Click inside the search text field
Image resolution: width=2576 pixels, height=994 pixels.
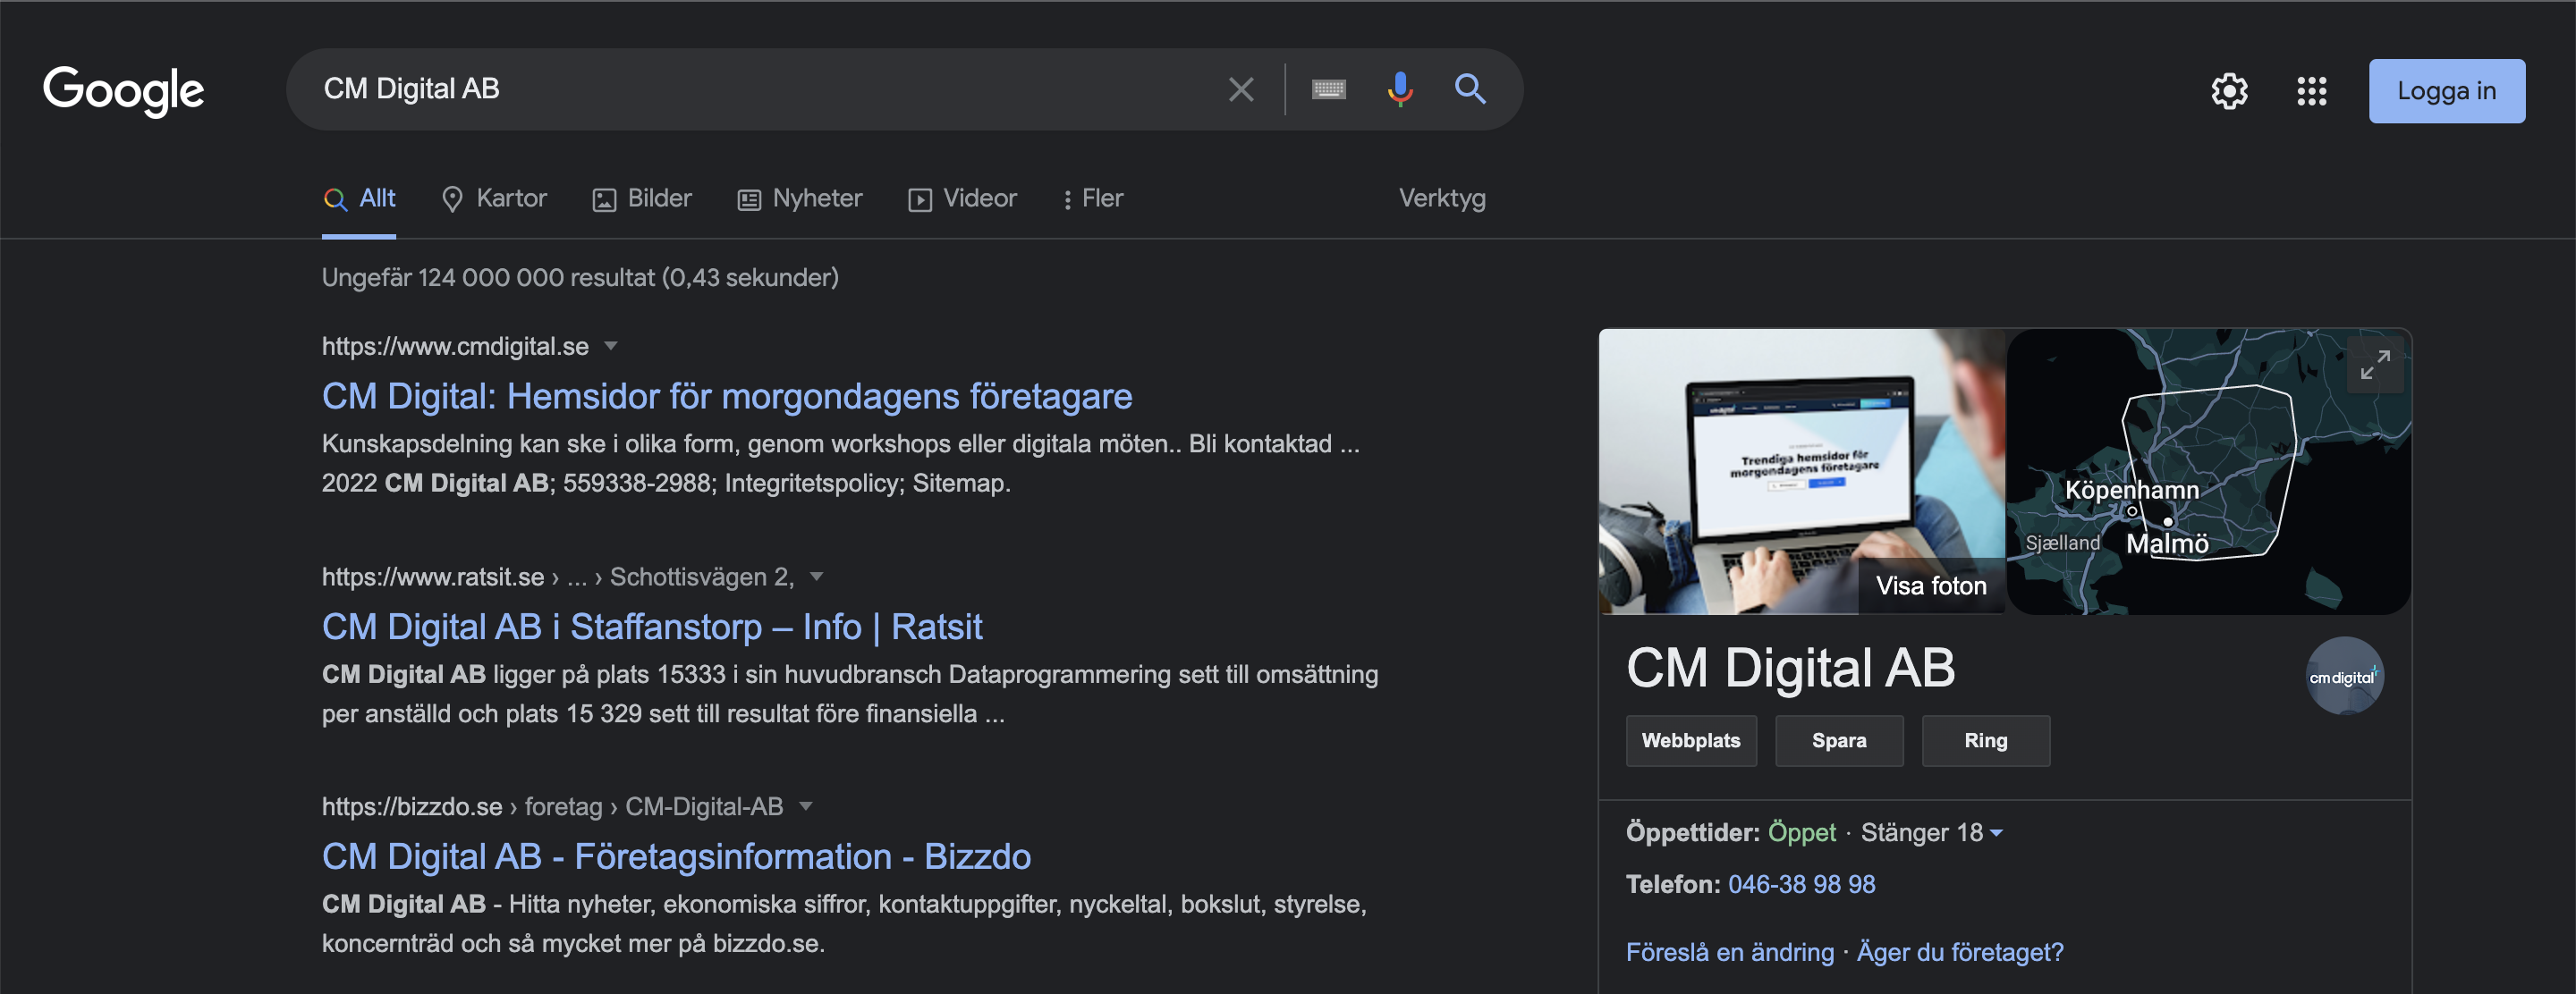point(760,90)
